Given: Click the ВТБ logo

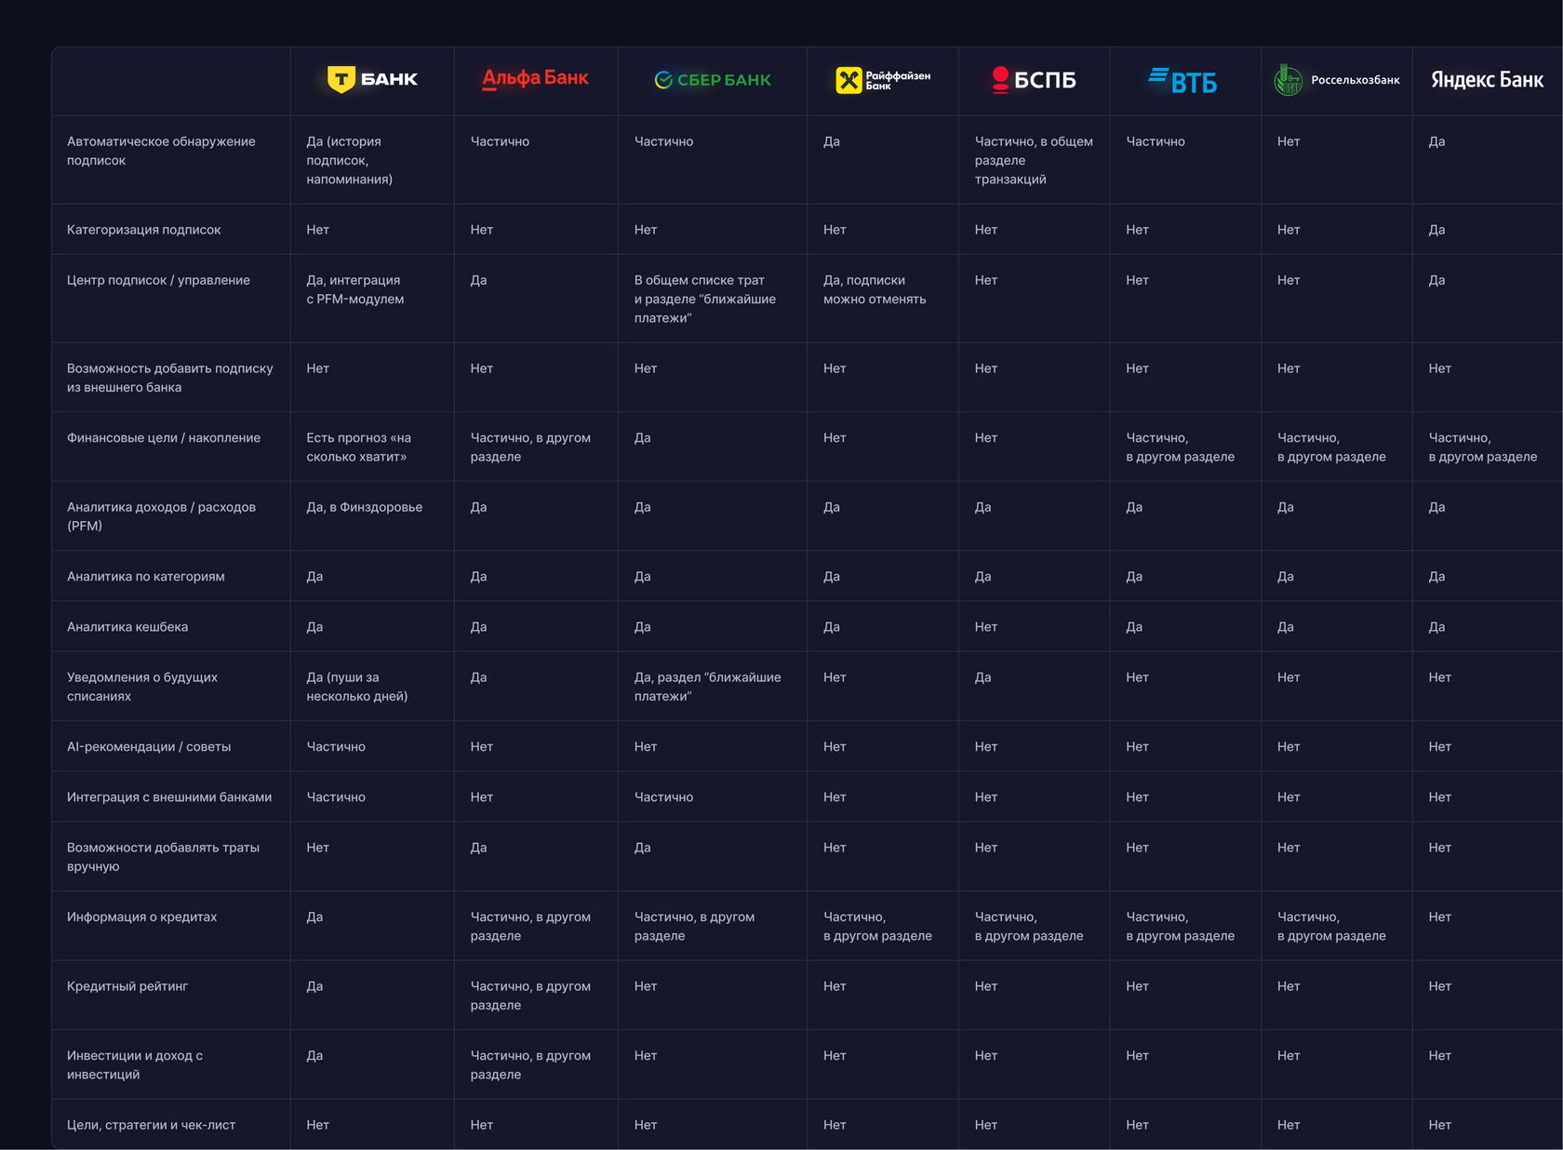Looking at the screenshot, I should (1182, 82).
